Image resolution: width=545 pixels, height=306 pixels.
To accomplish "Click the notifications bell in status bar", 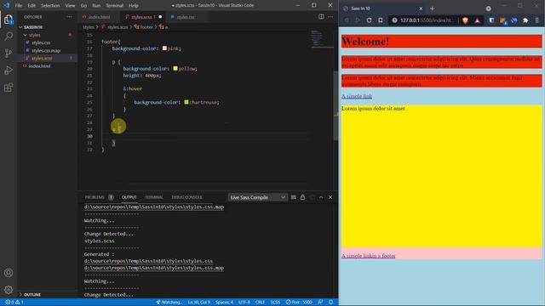I will pyautogui.click(x=331, y=303).
